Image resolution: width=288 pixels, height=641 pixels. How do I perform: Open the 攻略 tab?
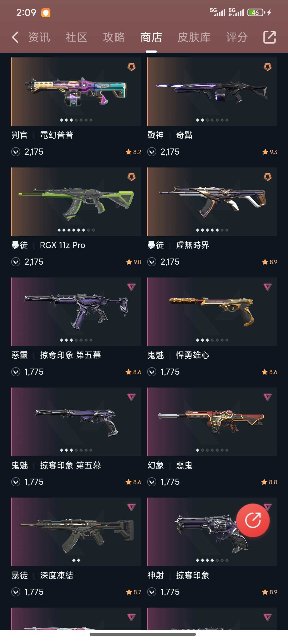coord(114,37)
